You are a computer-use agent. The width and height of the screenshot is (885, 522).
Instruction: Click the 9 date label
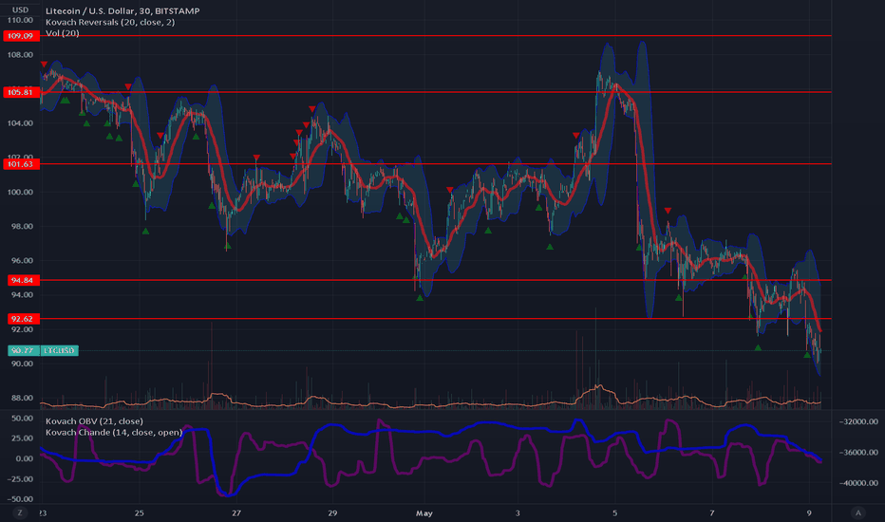(809, 513)
